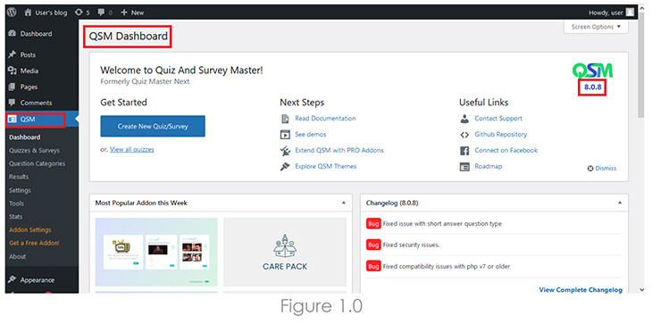This screenshot has width=652, height=324.
Task: Click the WordPress logo icon
Action: pos(12,12)
